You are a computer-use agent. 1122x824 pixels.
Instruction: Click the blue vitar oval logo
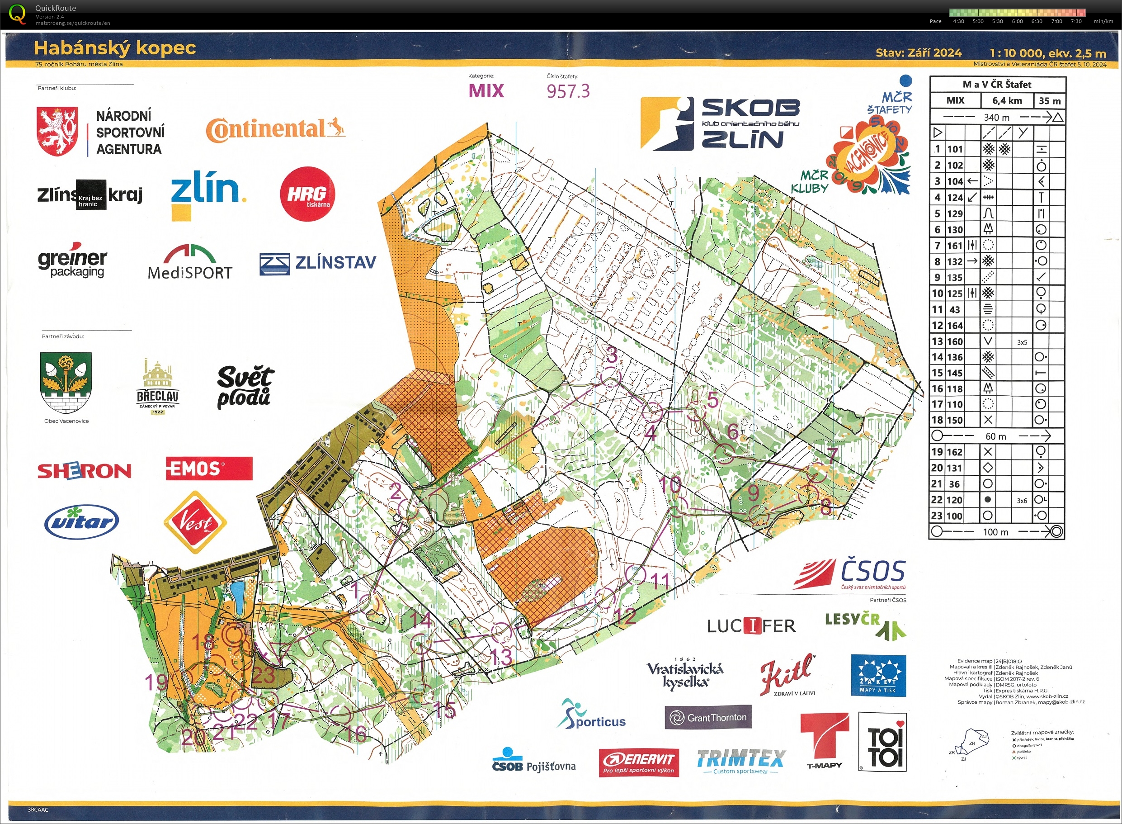coord(82,522)
